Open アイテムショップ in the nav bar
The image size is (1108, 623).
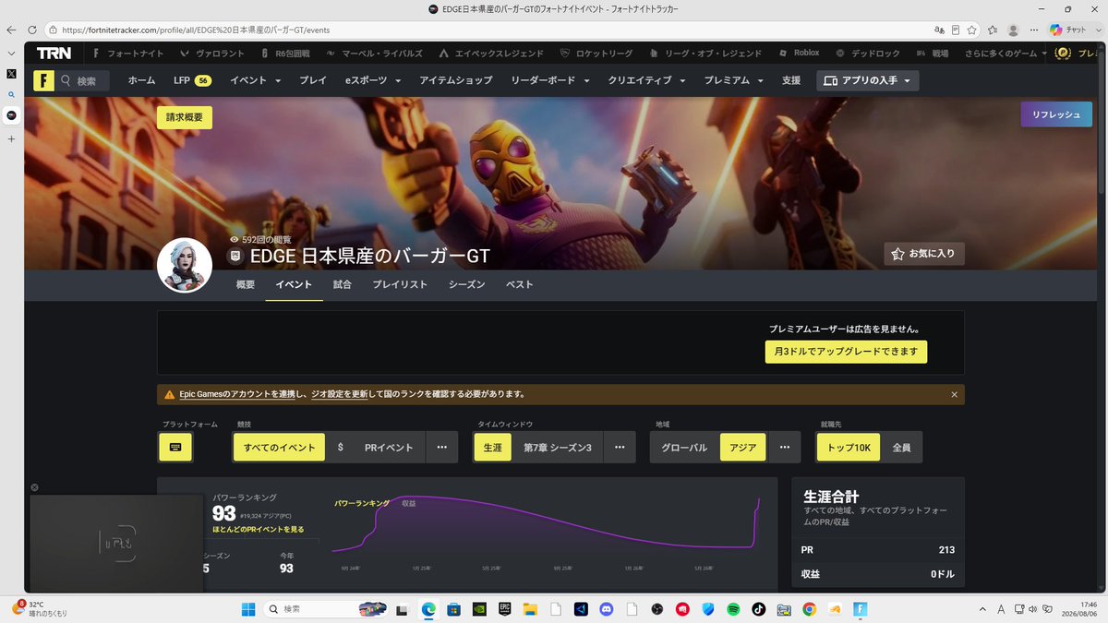point(456,80)
